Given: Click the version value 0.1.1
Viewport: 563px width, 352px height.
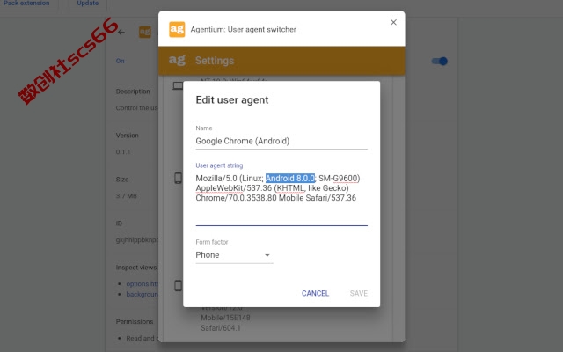Looking at the screenshot, I should [x=123, y=152].
